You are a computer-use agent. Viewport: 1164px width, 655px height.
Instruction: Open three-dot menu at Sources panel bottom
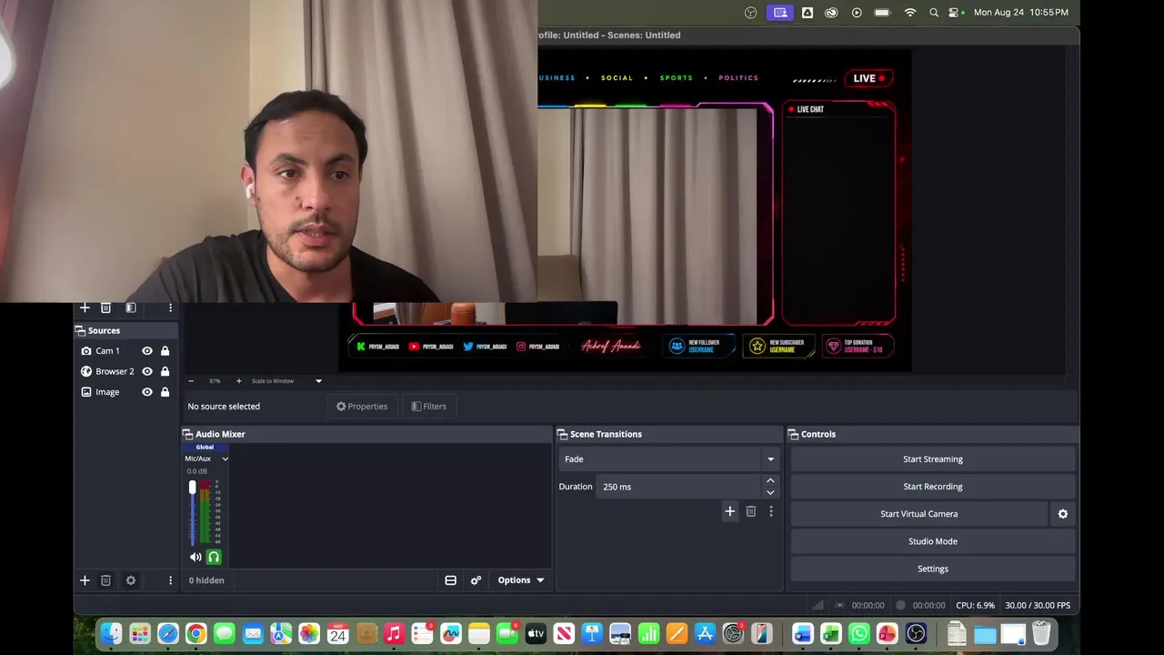tap(170, 580)
